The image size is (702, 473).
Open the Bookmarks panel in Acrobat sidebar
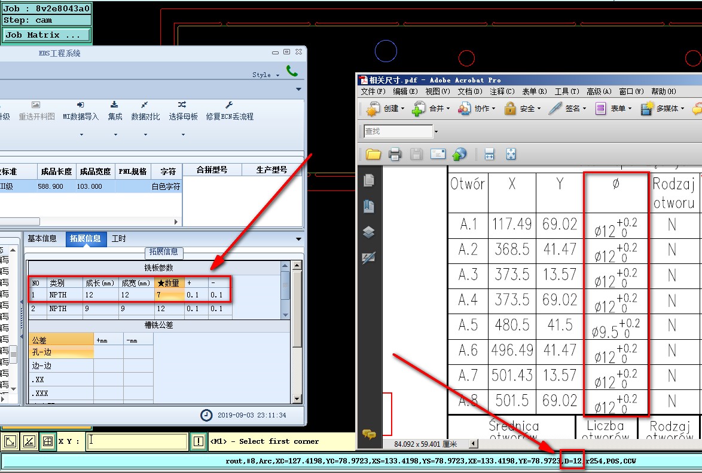point(369,206)
